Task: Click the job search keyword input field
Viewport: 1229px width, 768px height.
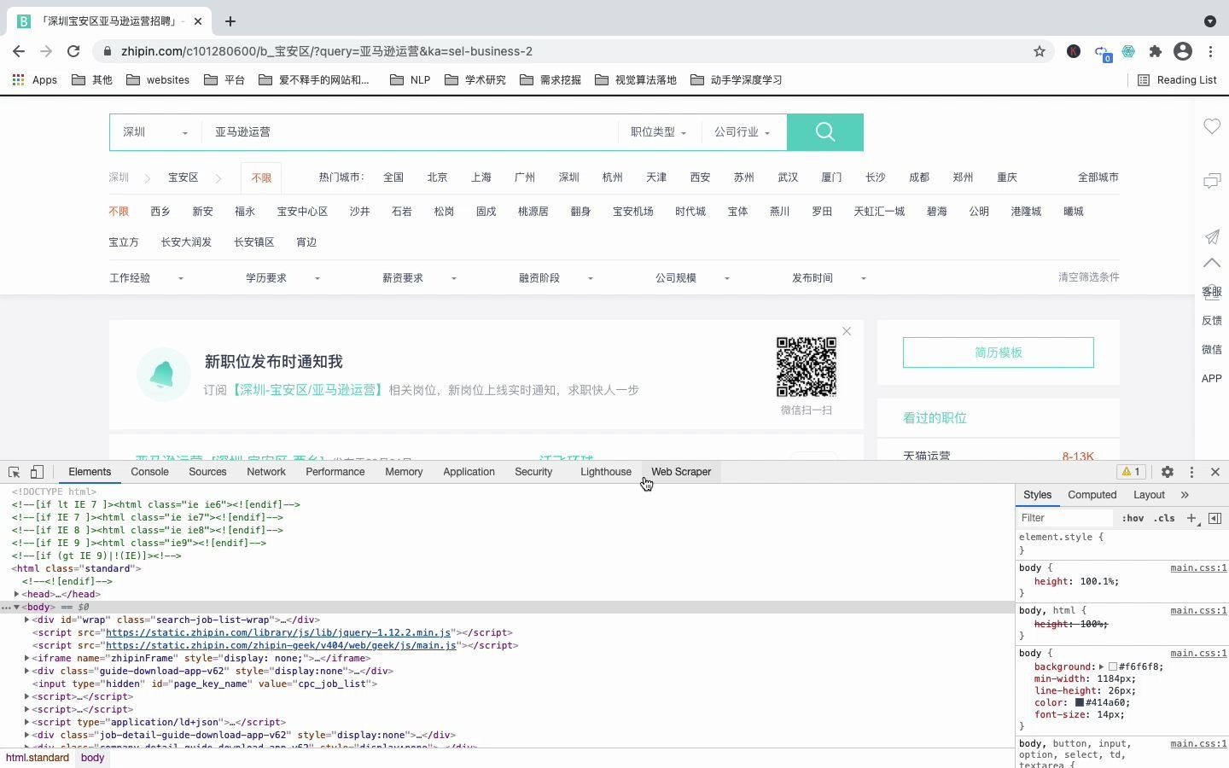Action: pyautogui.click(x=410, y=132)
